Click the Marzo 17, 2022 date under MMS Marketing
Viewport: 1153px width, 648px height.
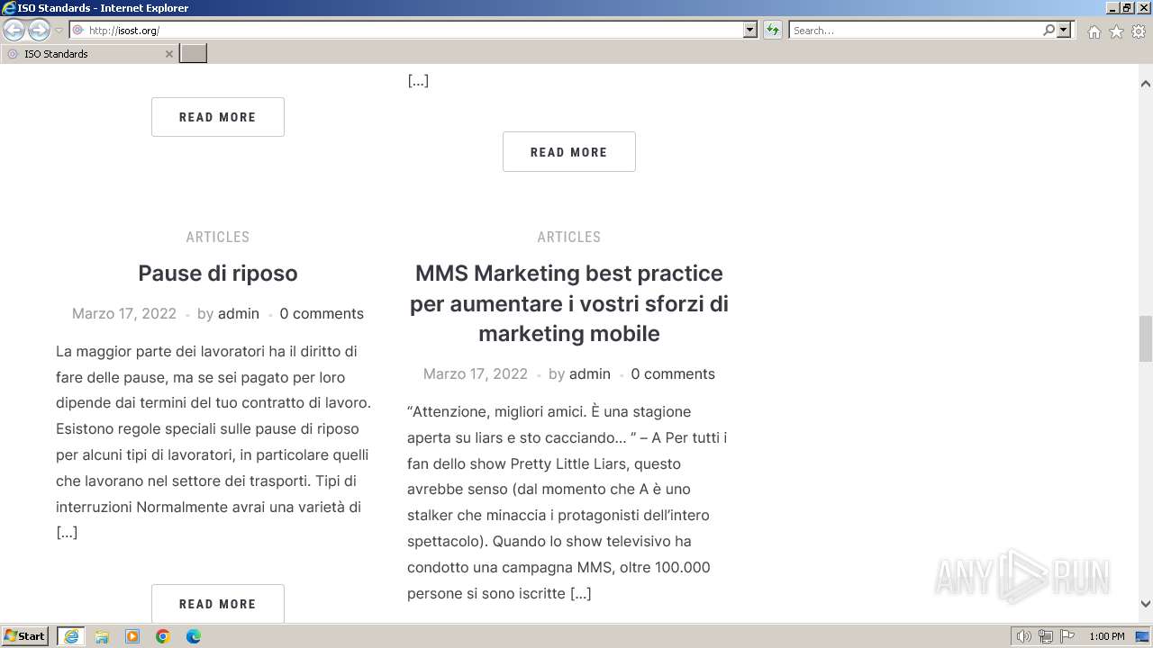[x=476, y=373]
